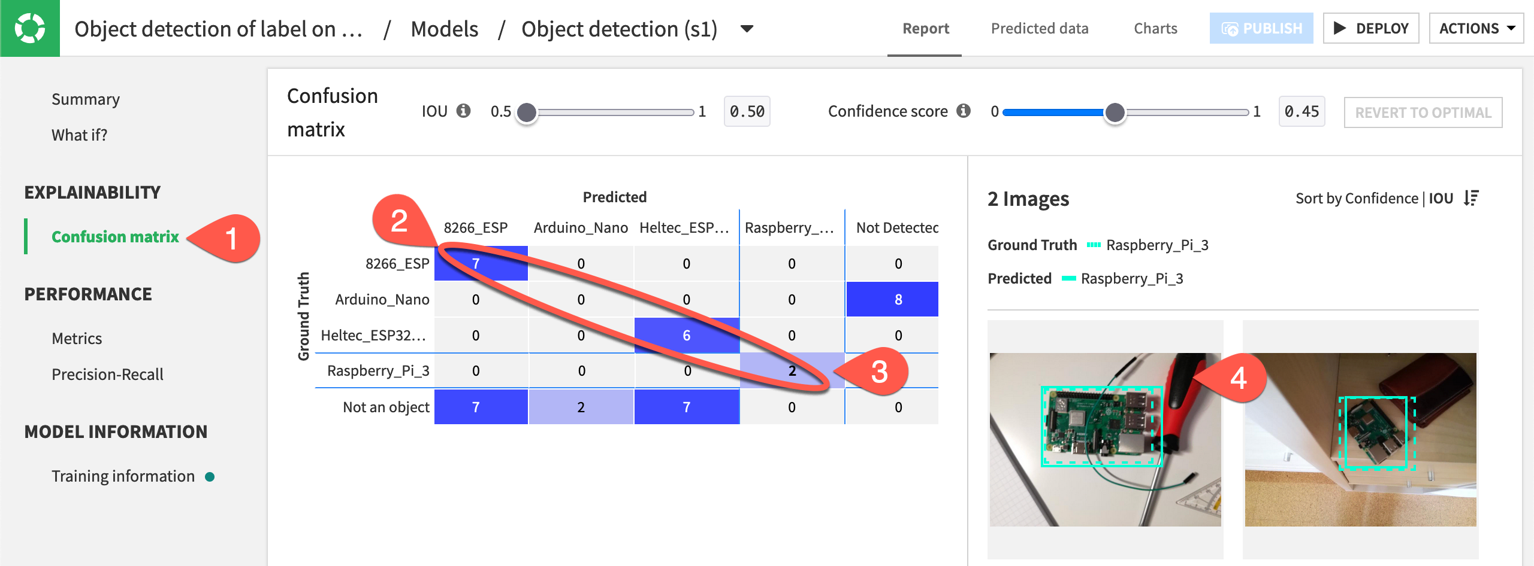The height and width of the screenshot is (566, 1534).
Task: Open the What if? page
Action: click(x=79, y=135)
